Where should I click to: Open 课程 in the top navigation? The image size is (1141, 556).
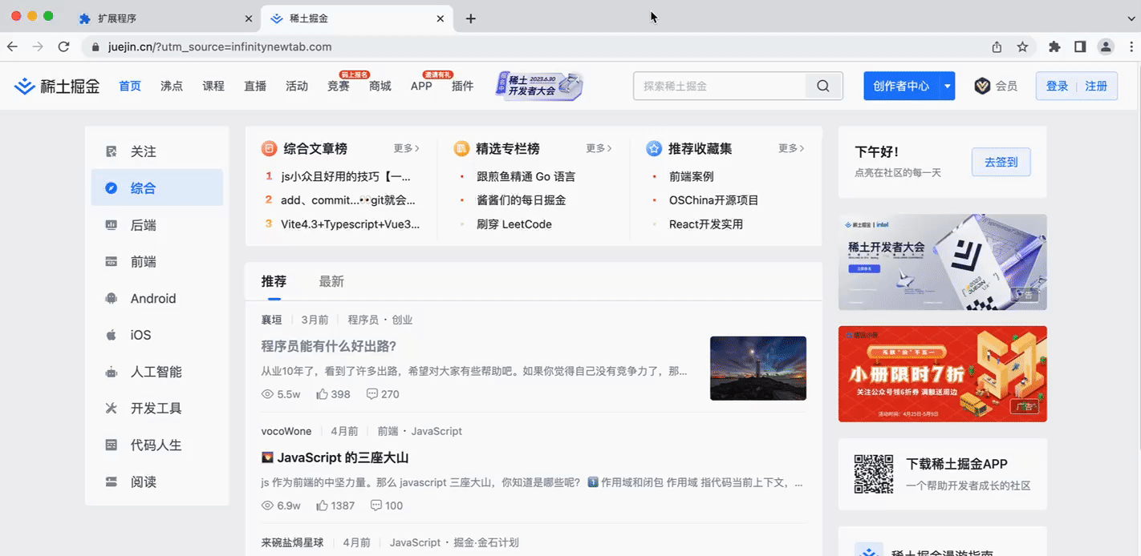pyautogui.click(x=213, y=86)
